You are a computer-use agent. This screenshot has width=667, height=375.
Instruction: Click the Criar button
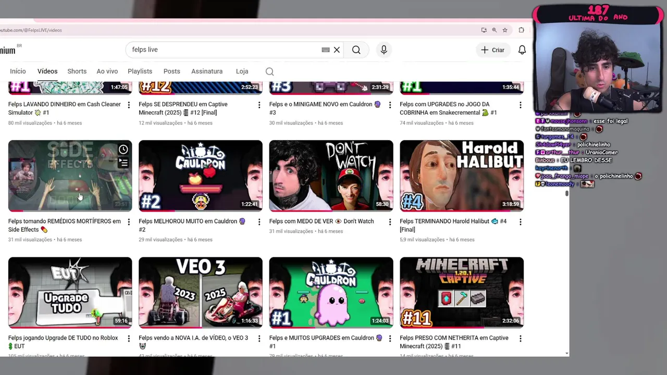(x=492, y=49)
